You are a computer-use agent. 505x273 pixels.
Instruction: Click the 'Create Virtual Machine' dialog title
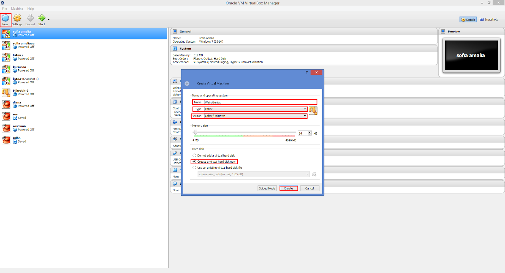213,84
